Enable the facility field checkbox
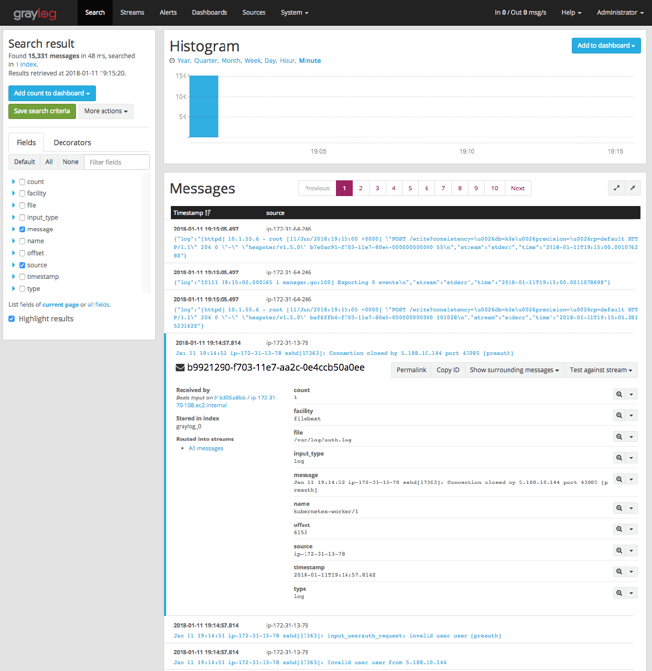The image size is (652, 671). coord(23,193)
